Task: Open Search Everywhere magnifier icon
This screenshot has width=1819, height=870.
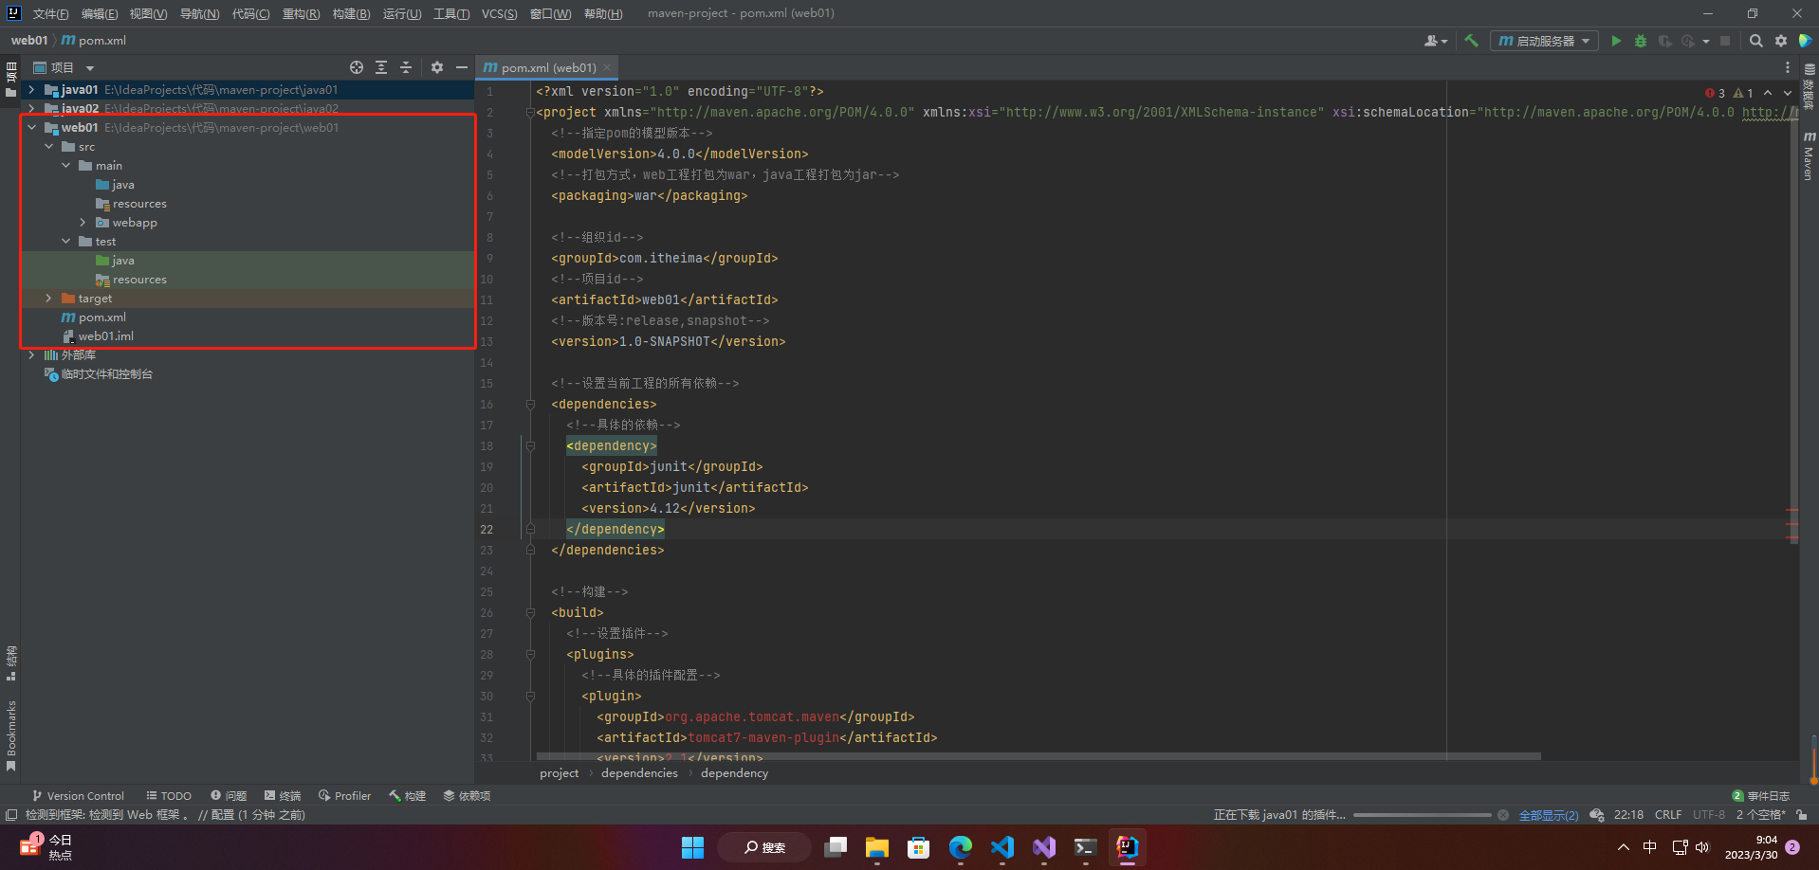Action: 1756,41
